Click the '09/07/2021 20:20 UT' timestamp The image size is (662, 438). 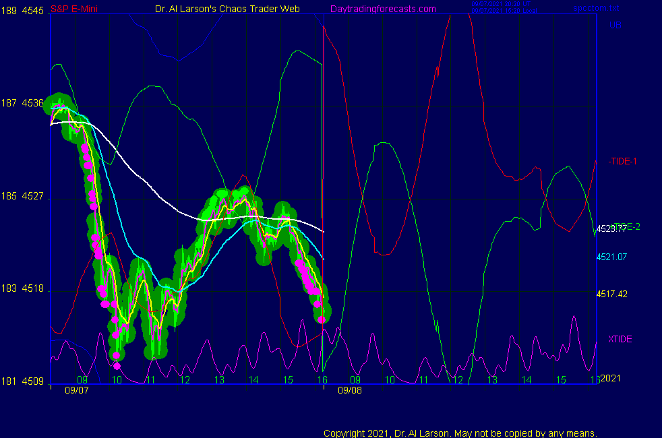coord(501,4)
